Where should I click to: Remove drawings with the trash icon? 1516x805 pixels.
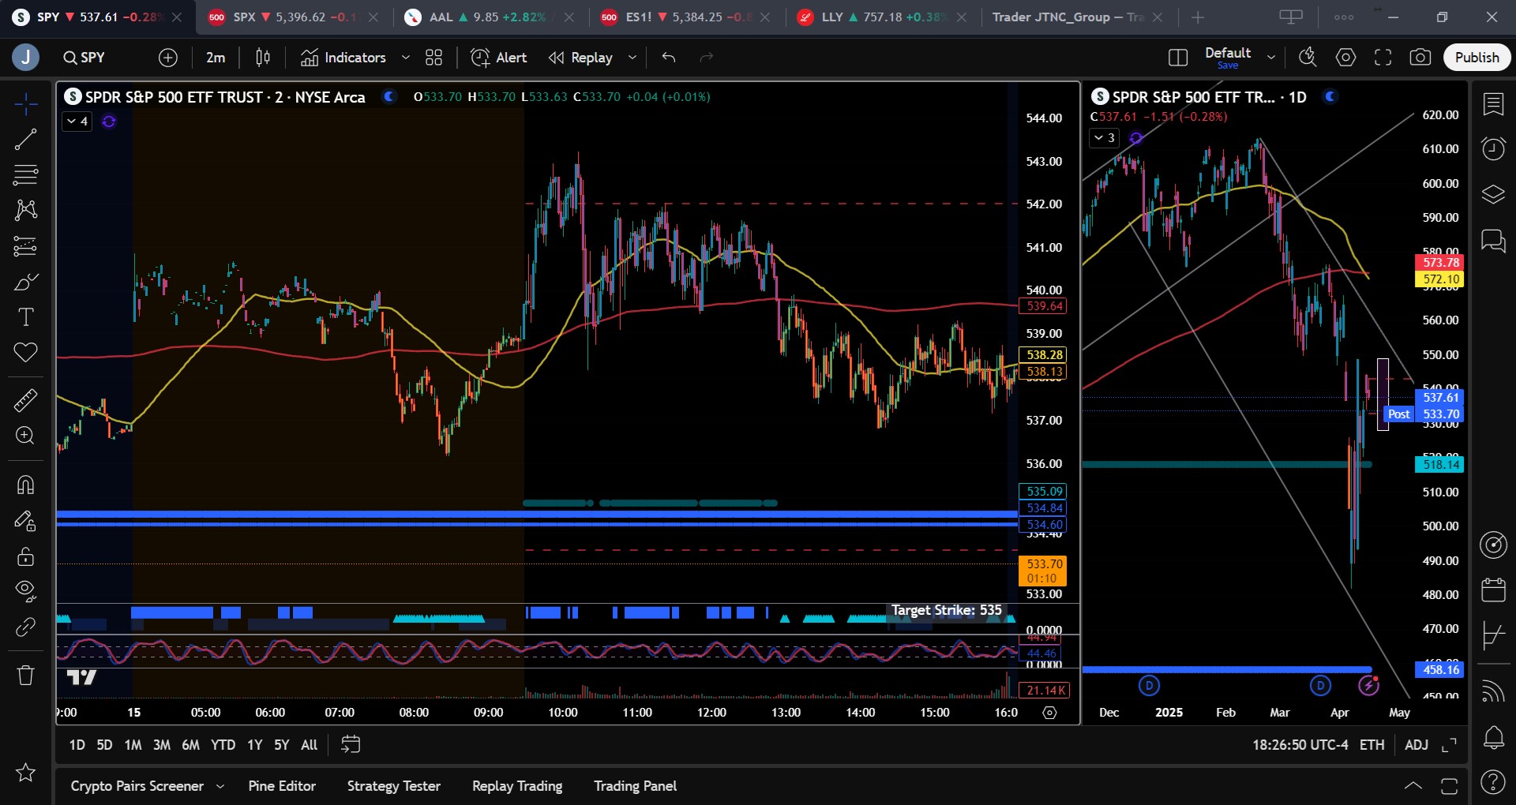25,675
